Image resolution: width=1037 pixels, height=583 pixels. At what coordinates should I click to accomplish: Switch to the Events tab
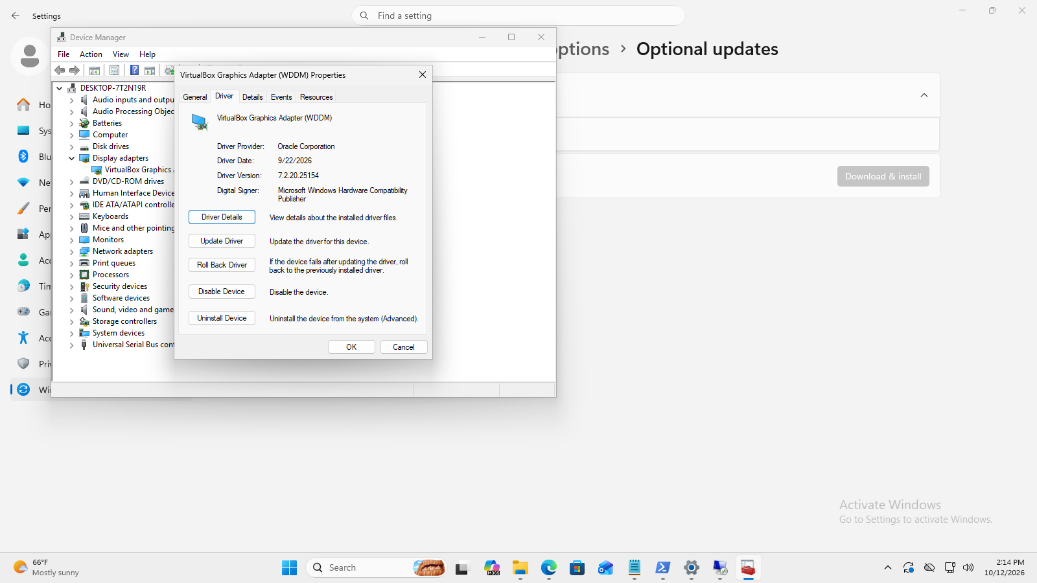[281, 97]
